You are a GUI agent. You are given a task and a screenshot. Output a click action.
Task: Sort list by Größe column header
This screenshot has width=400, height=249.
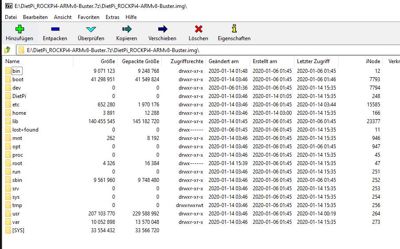click(x=107, y=61)
